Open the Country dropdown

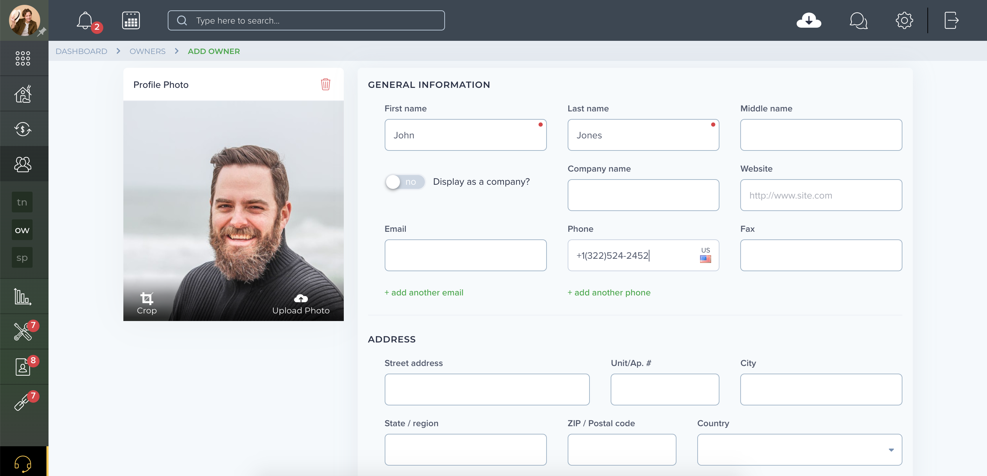[799, 450]
